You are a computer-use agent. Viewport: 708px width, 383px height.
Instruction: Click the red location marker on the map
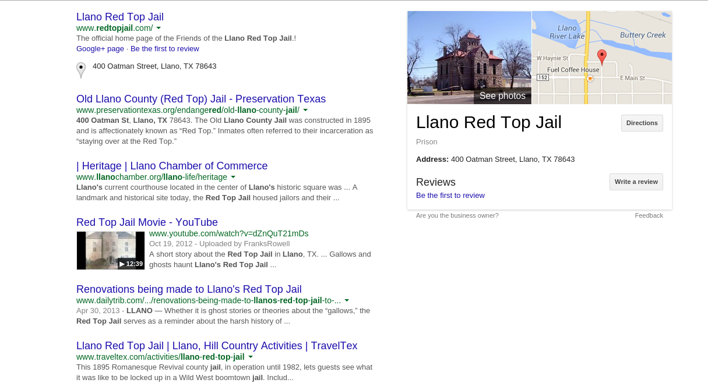click(x=602, y=57)
